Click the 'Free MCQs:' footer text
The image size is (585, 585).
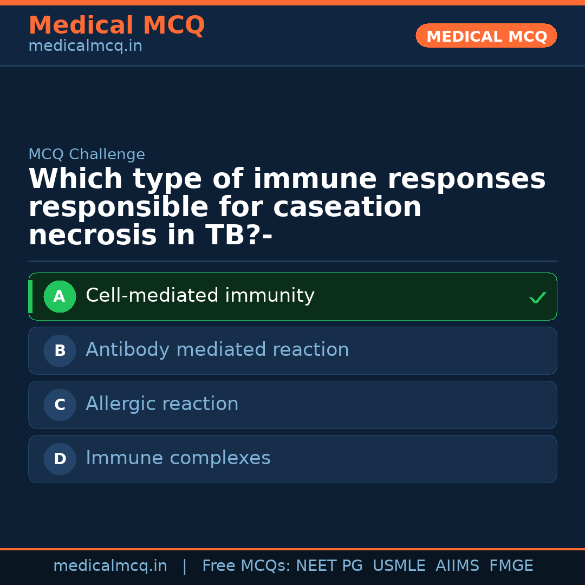(246, 566)
